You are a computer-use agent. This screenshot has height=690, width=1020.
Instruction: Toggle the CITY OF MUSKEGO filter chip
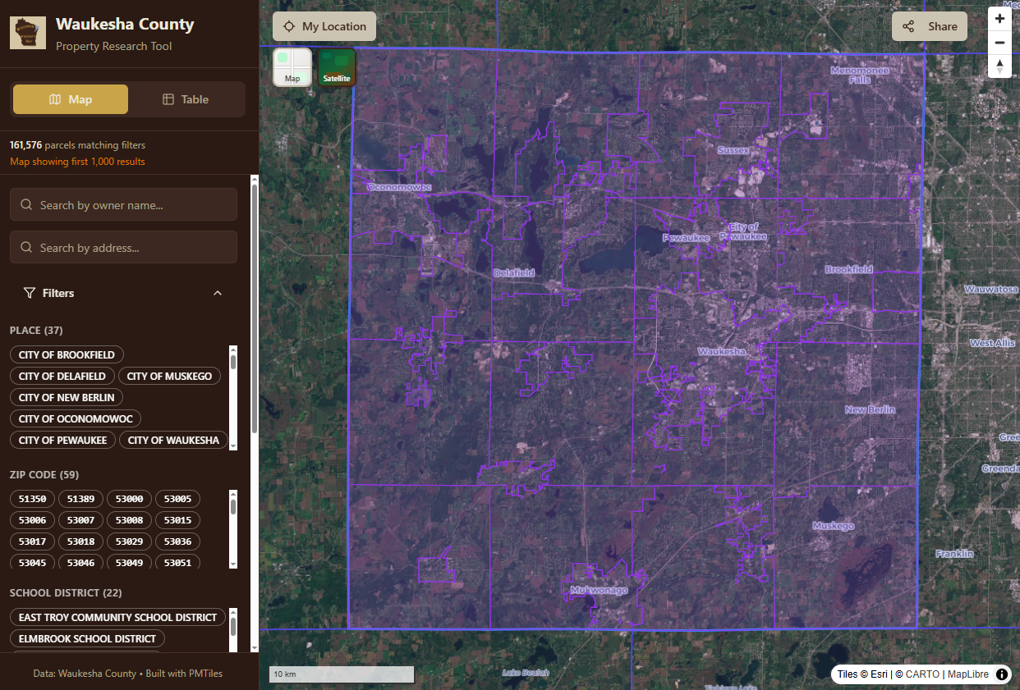pyautogui.click(x=169, y=376)
